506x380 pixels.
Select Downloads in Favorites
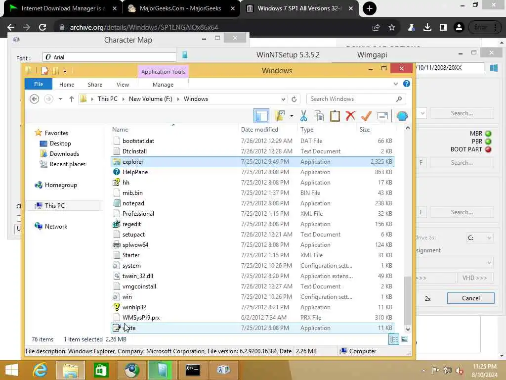(64, 154)
